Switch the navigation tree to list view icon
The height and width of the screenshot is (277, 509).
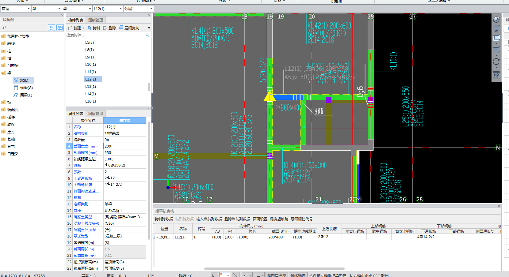coord(52,28)
